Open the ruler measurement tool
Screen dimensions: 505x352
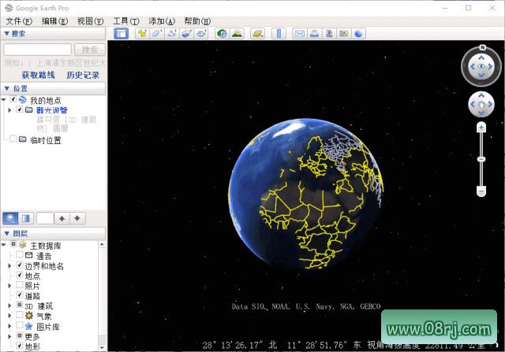pos(278,34)
